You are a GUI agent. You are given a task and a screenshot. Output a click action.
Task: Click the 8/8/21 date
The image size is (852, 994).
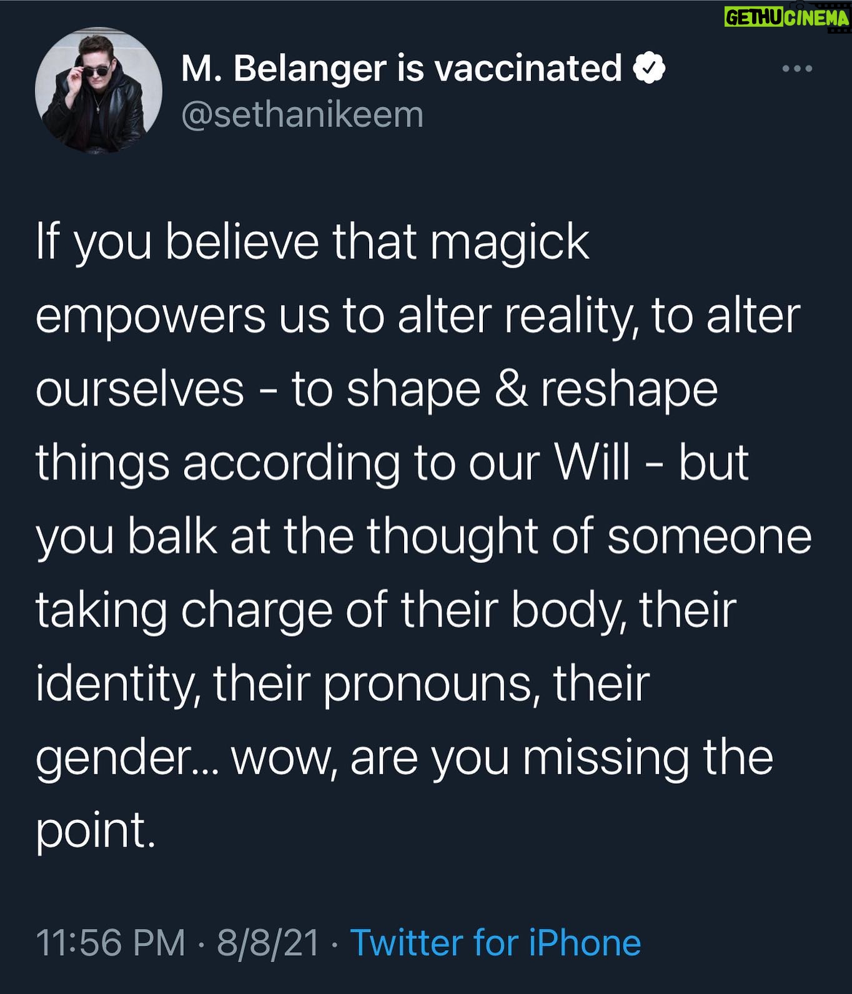pos(268,943)
